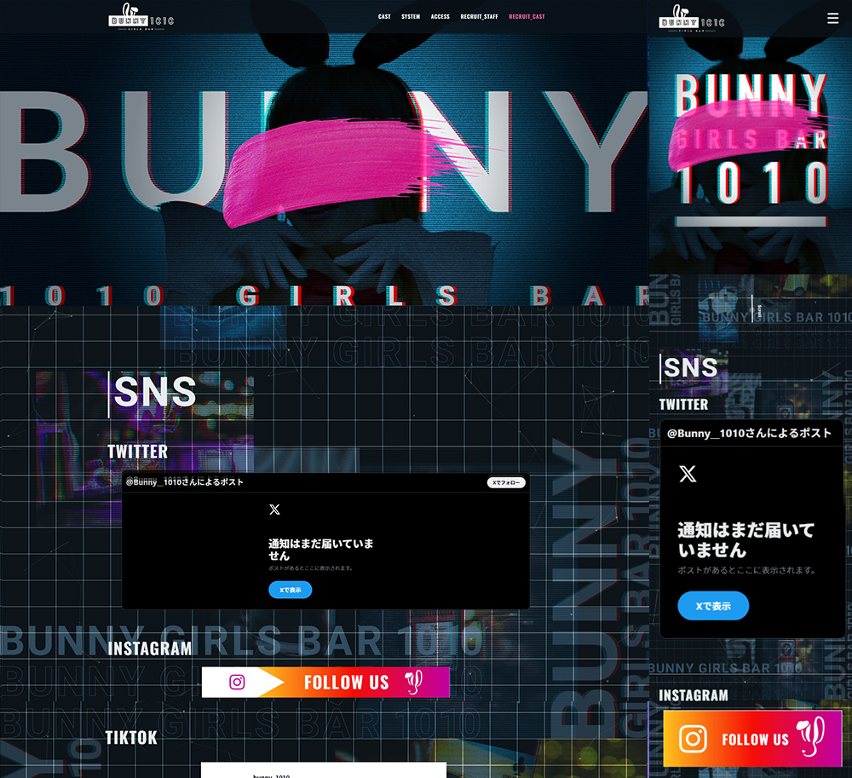Click the TikTok embed below the TIKTOK heading
This screenshot has height=778, width=852.
(x=323, y=770)
